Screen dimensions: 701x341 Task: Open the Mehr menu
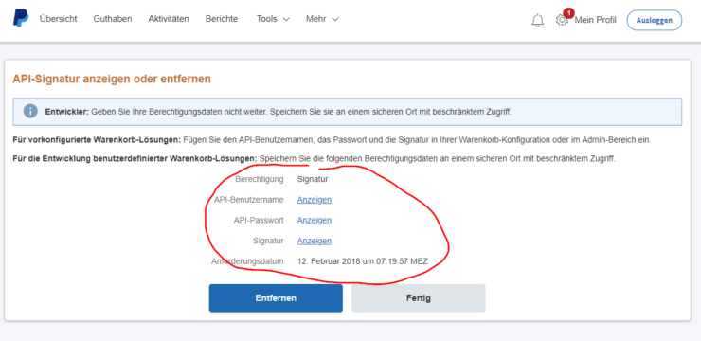pyautogui.click(x=322, y=19)
